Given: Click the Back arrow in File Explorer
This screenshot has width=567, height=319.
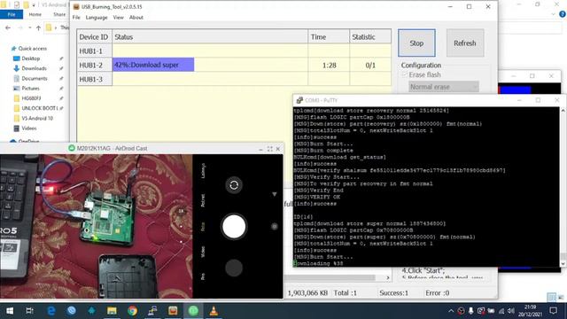Looking at the screenshot, I should pyautogui.click(x=8, y=27).
